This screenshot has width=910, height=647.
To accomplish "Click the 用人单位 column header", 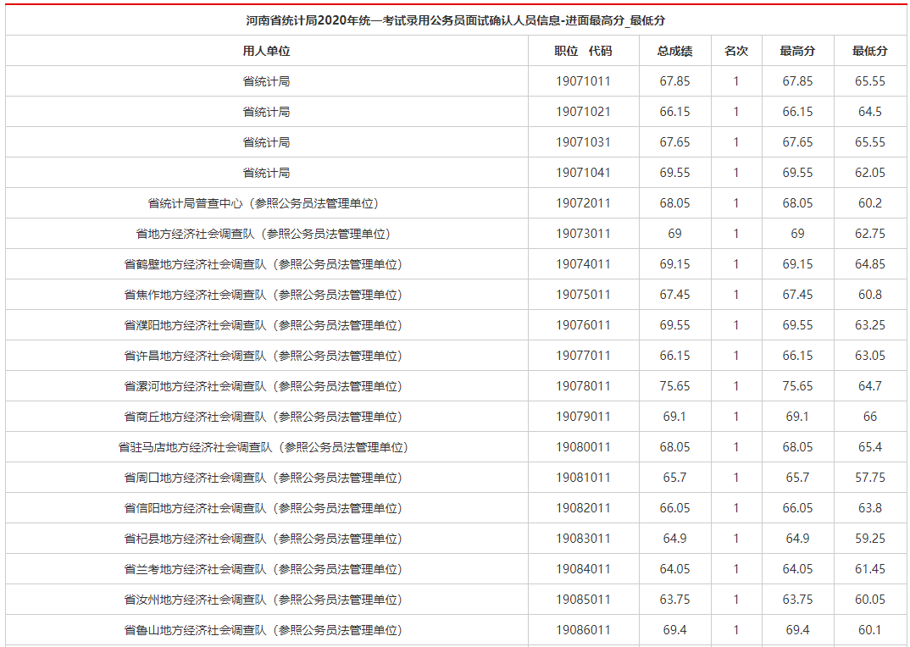I will click(x=266, y=51).
